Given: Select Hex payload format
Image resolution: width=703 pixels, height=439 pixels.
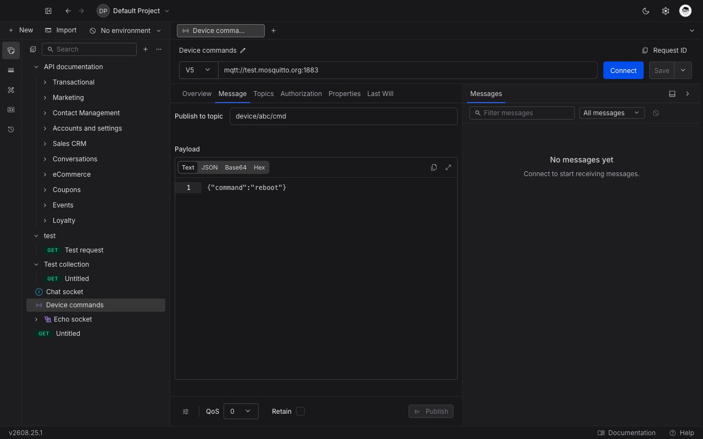Looking at the screenshot, I should pyautogui.click(x=259, y=167).
